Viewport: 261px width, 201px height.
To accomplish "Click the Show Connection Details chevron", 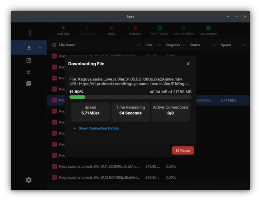I will pos(75,128).
